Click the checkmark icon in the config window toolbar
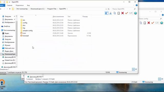Viewport: 164px width, 92px height. point(153,23)
